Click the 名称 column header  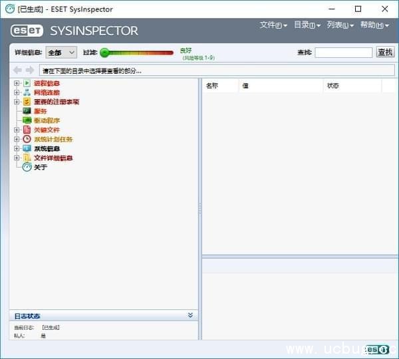(212, 86)
